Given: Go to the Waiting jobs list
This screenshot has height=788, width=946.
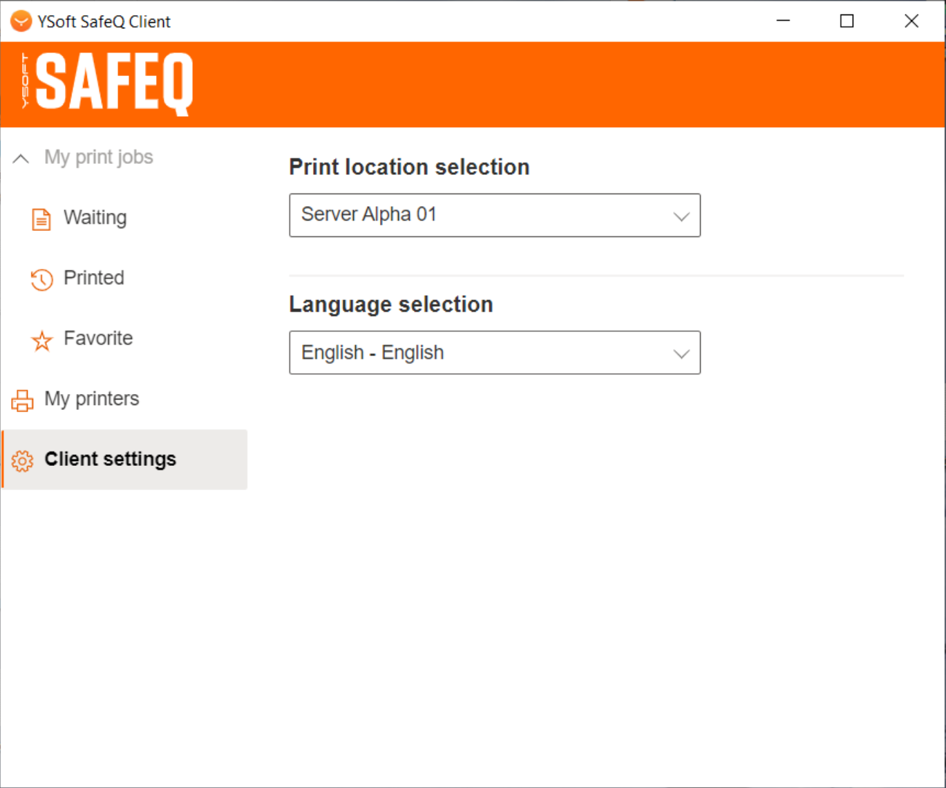Looking at the screenshot, I should tap(95, 218).
